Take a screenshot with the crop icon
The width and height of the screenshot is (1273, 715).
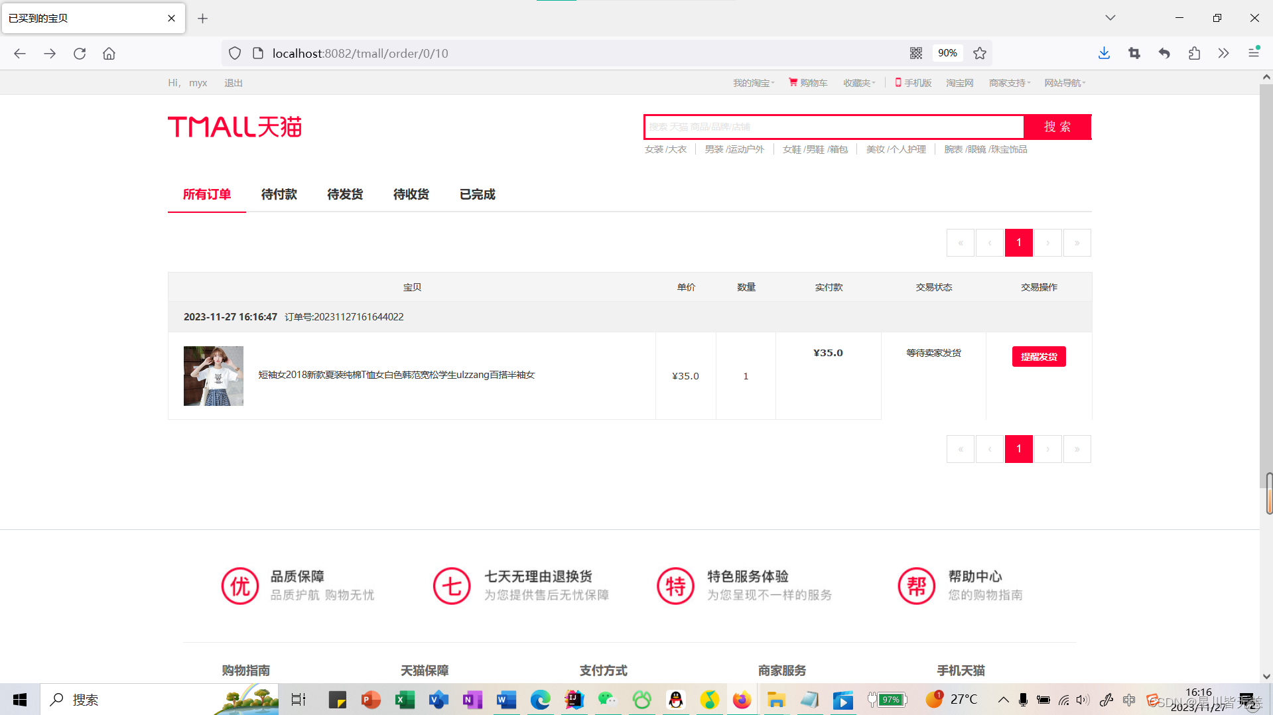[x=1134, y=53]
